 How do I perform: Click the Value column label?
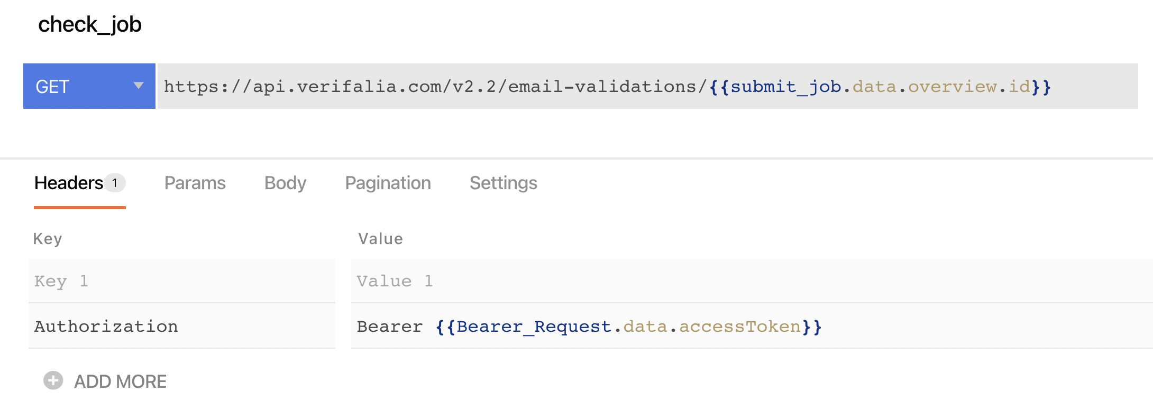click(380, 239)
